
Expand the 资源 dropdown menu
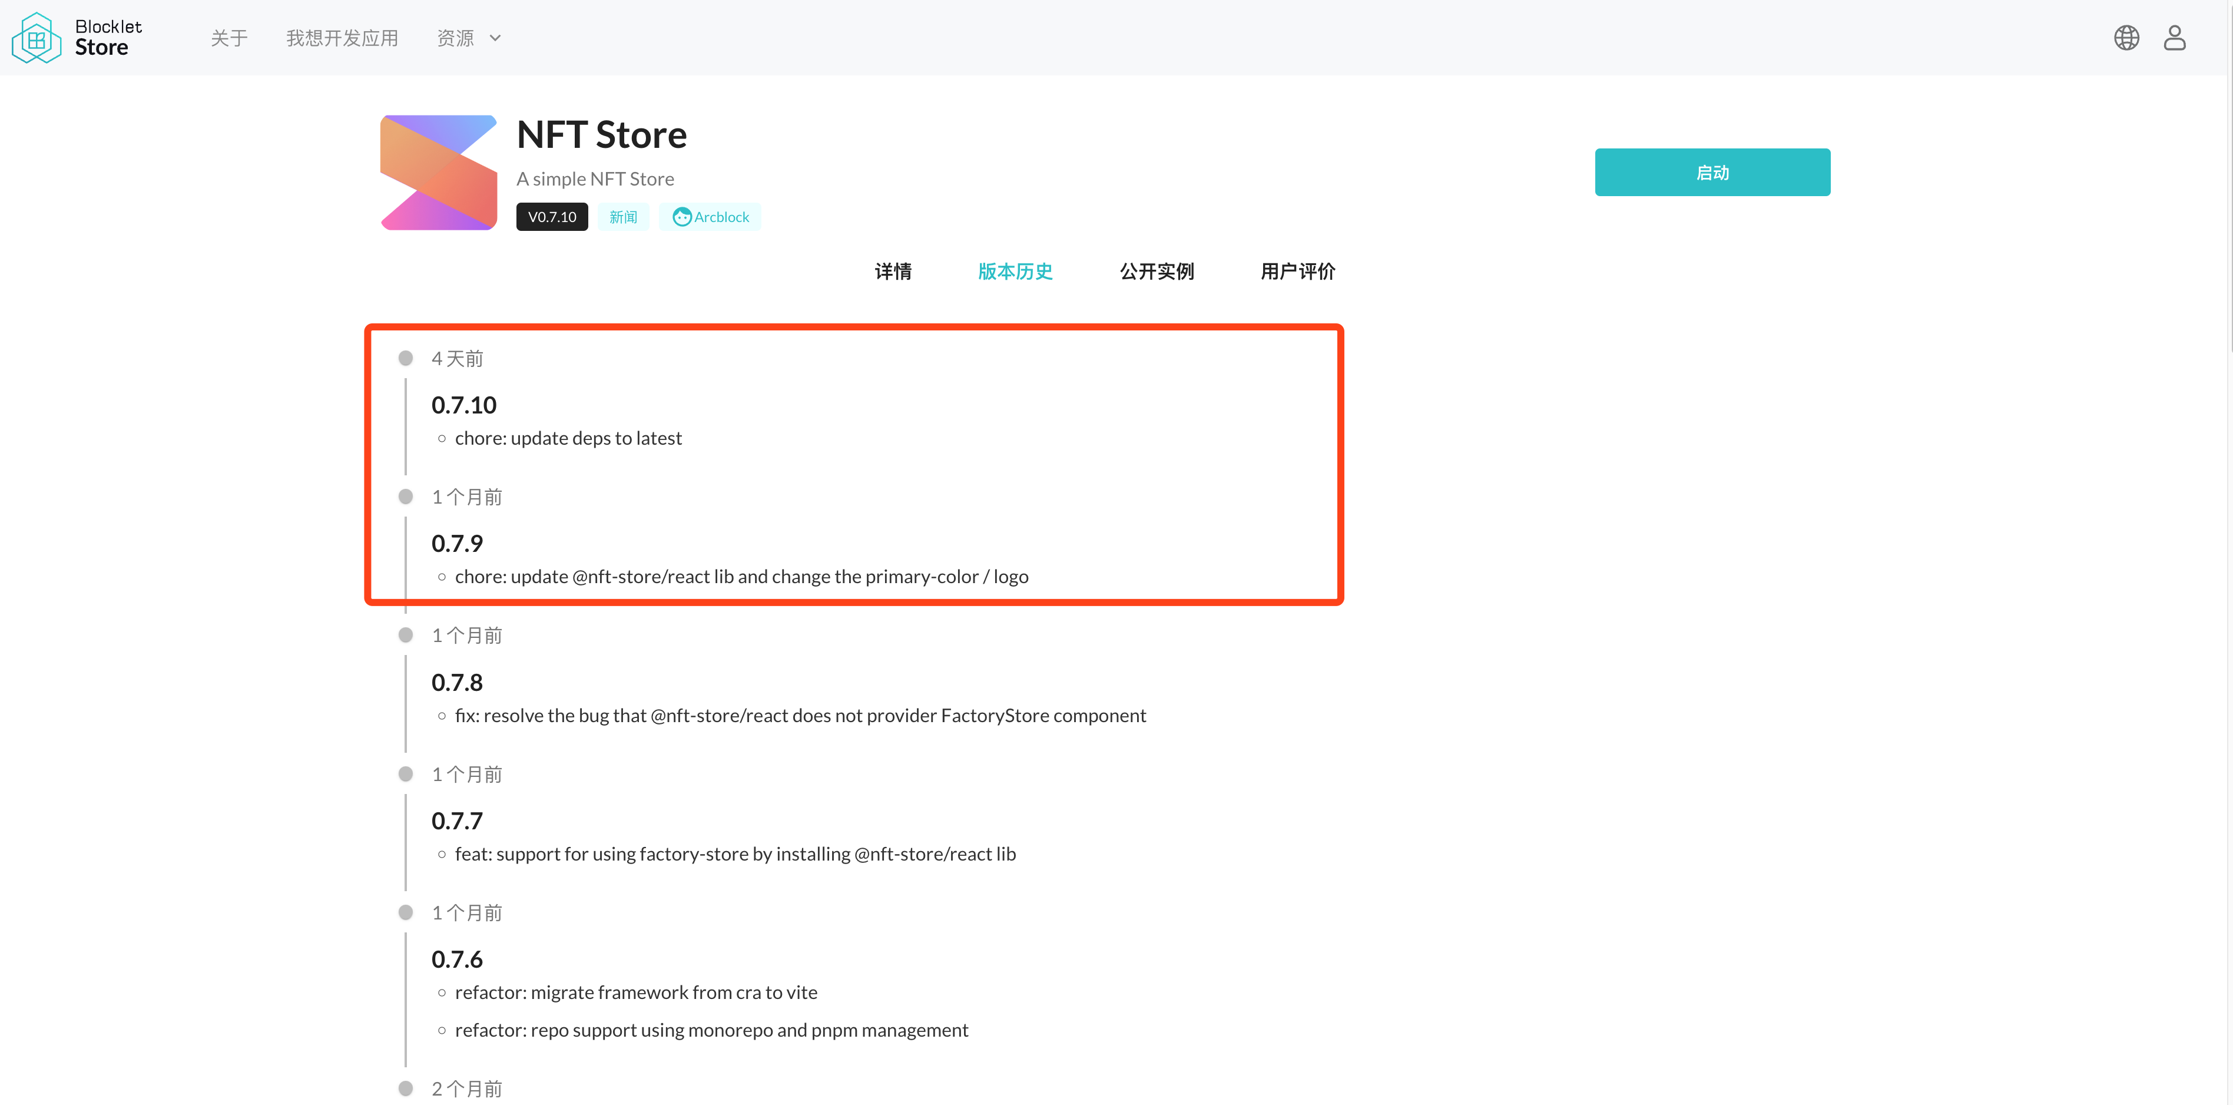[x=456, y=38]
